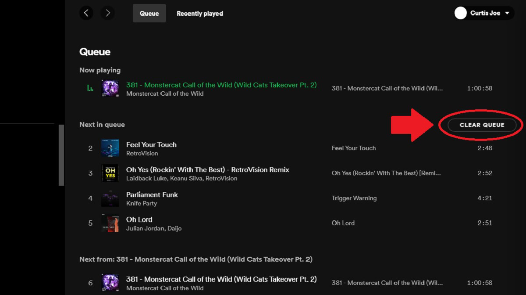Click the Monstercat Call of the Wild show link

pos(165,94)
